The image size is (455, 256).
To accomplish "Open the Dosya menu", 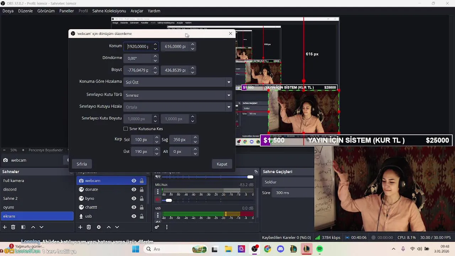I will click(x=8, y=11).
